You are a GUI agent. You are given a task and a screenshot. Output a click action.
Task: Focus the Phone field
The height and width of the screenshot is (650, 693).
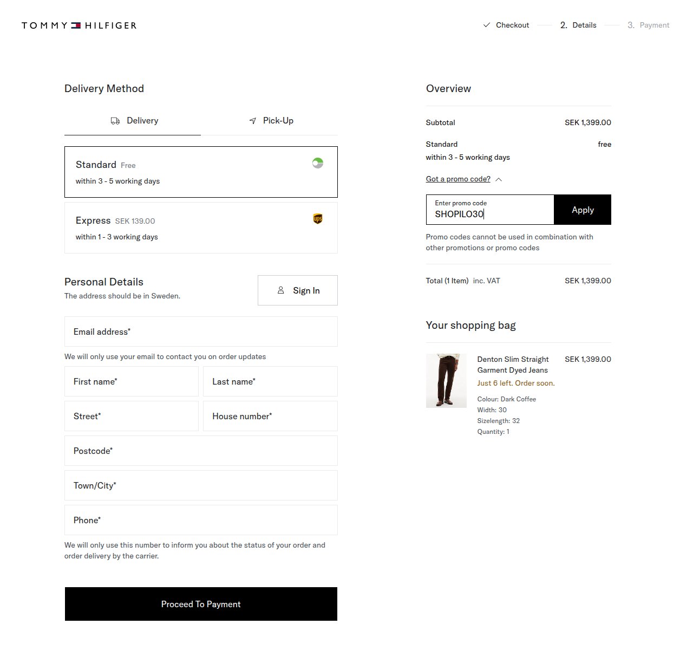click(201, 520)
